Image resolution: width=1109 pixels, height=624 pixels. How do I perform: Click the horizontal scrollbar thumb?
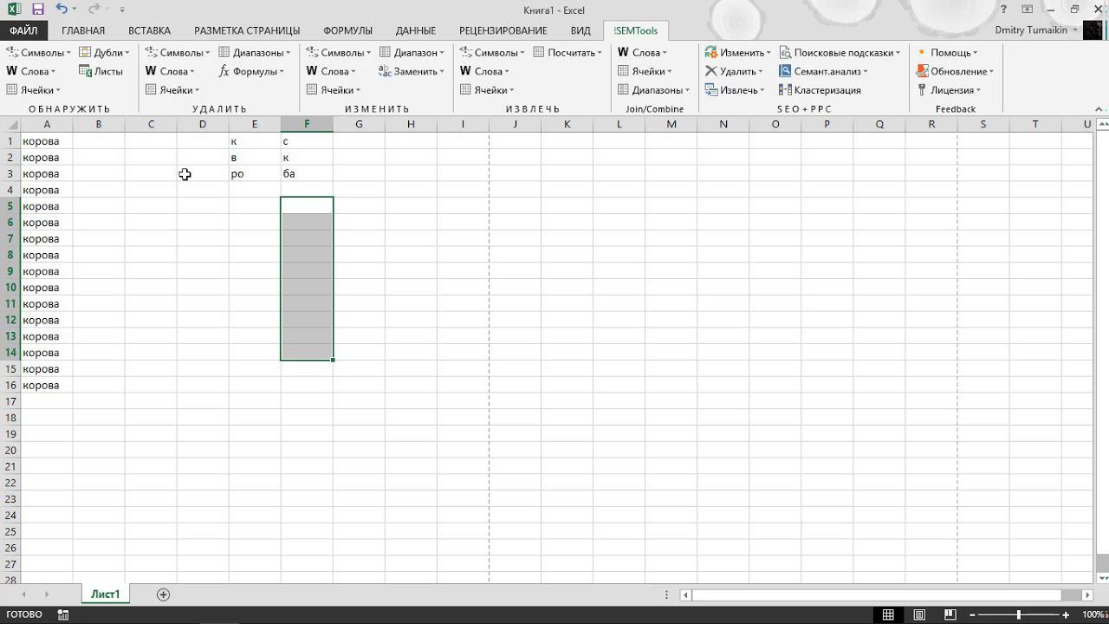tap(877, 595)
